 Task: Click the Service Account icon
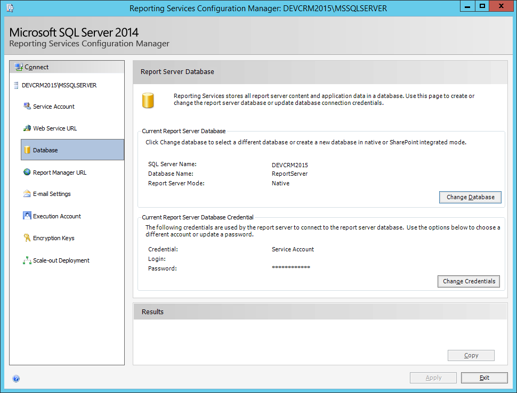27,106
